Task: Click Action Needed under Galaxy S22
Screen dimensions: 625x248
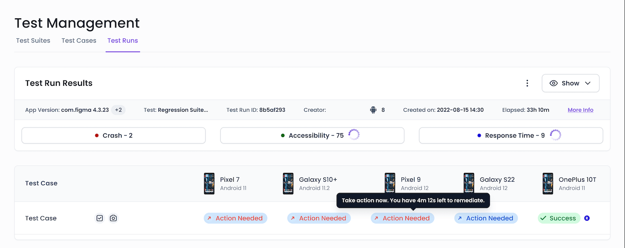Action: [x=486, y=218]
